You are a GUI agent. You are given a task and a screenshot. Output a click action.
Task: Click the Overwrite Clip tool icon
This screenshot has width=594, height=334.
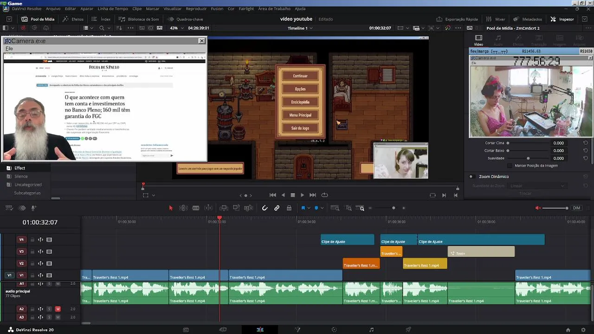236,208
